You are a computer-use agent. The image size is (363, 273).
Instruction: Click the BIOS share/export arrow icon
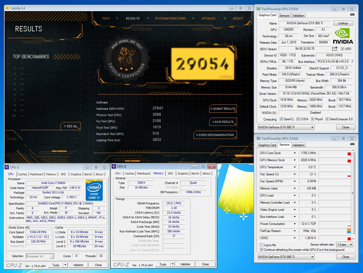pos(335,49)
